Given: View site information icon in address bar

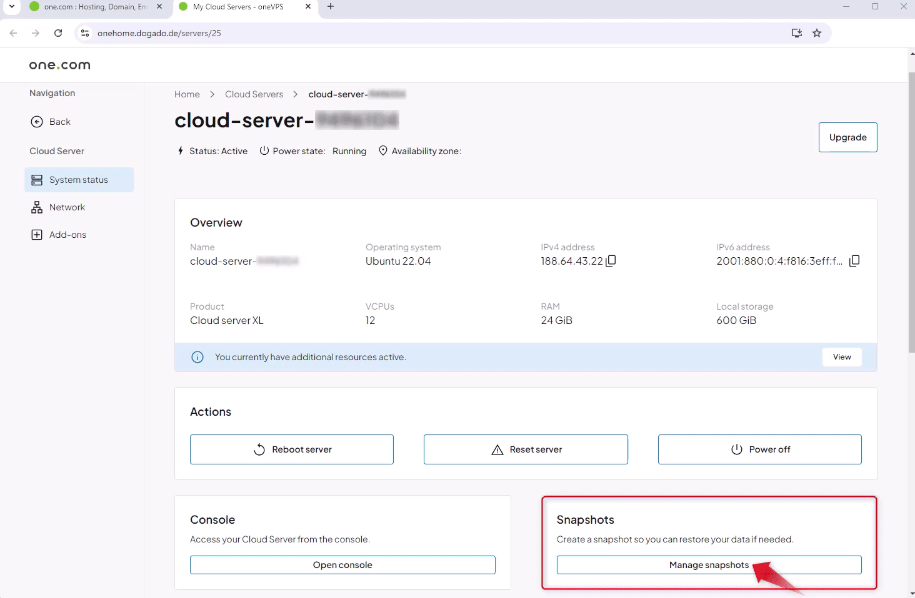Looking at the screenshot, I should pos(86,33).
